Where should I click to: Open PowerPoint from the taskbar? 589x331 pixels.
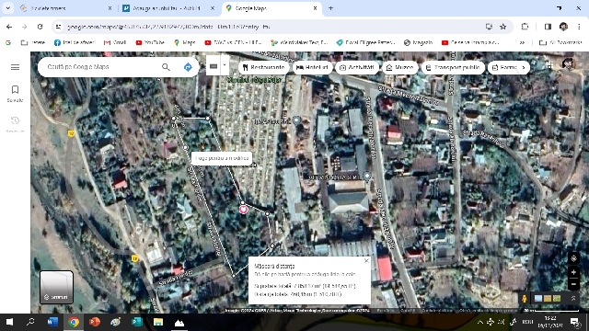[x=95, y=322]
